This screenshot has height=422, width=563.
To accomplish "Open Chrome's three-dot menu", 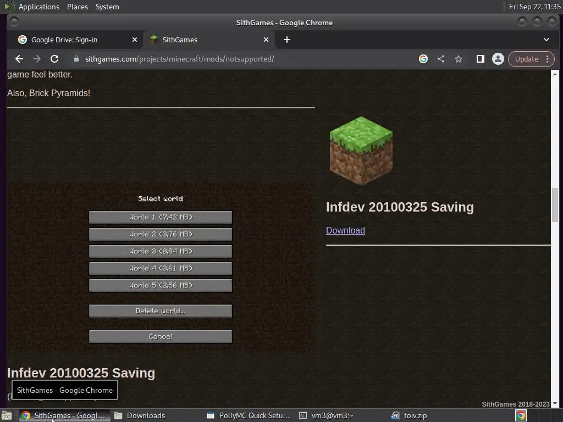I will tap(547, 59).
